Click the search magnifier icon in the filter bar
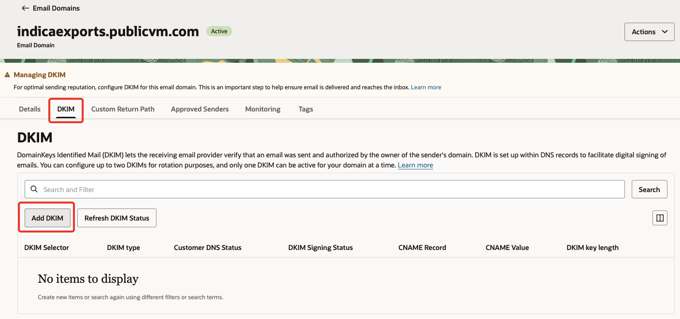Screen dimensions: 680x319 (34, 189)
